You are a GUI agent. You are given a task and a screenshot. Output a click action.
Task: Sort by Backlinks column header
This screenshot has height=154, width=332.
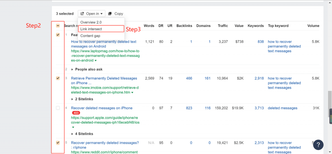[x=184, y=26]
